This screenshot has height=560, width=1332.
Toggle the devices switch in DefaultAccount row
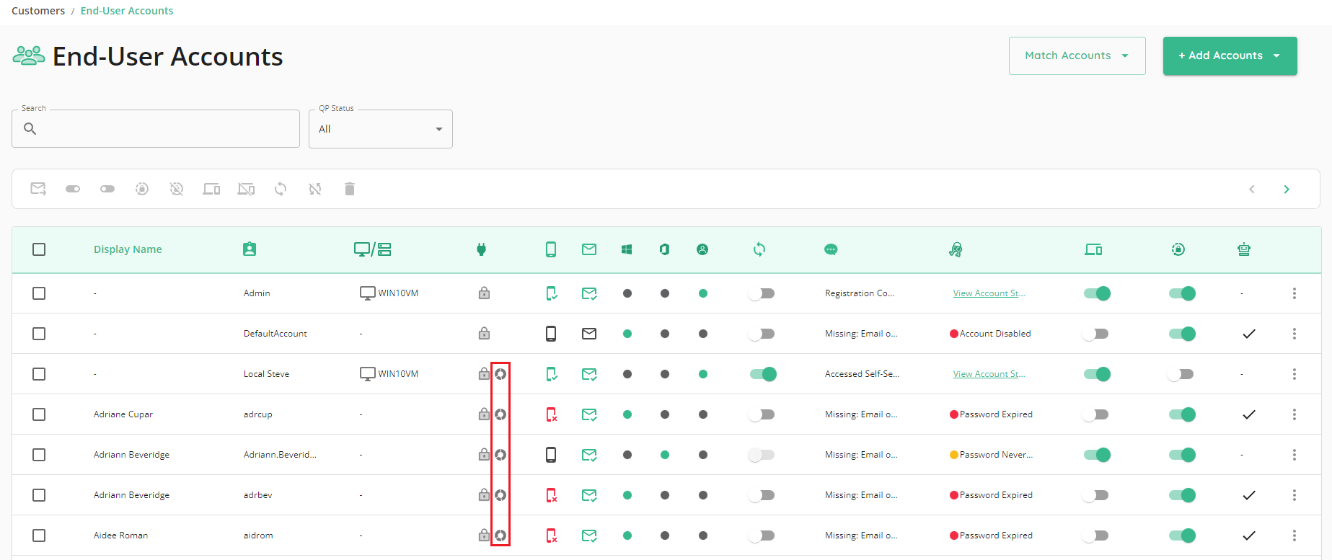point(1096,334)
